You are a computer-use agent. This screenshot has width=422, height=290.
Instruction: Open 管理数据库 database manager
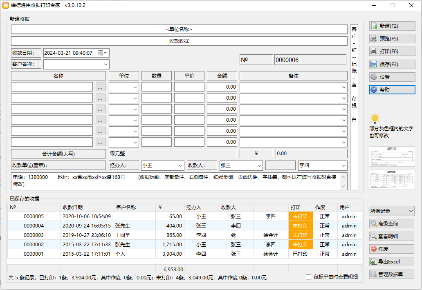[x=391, y=274]
